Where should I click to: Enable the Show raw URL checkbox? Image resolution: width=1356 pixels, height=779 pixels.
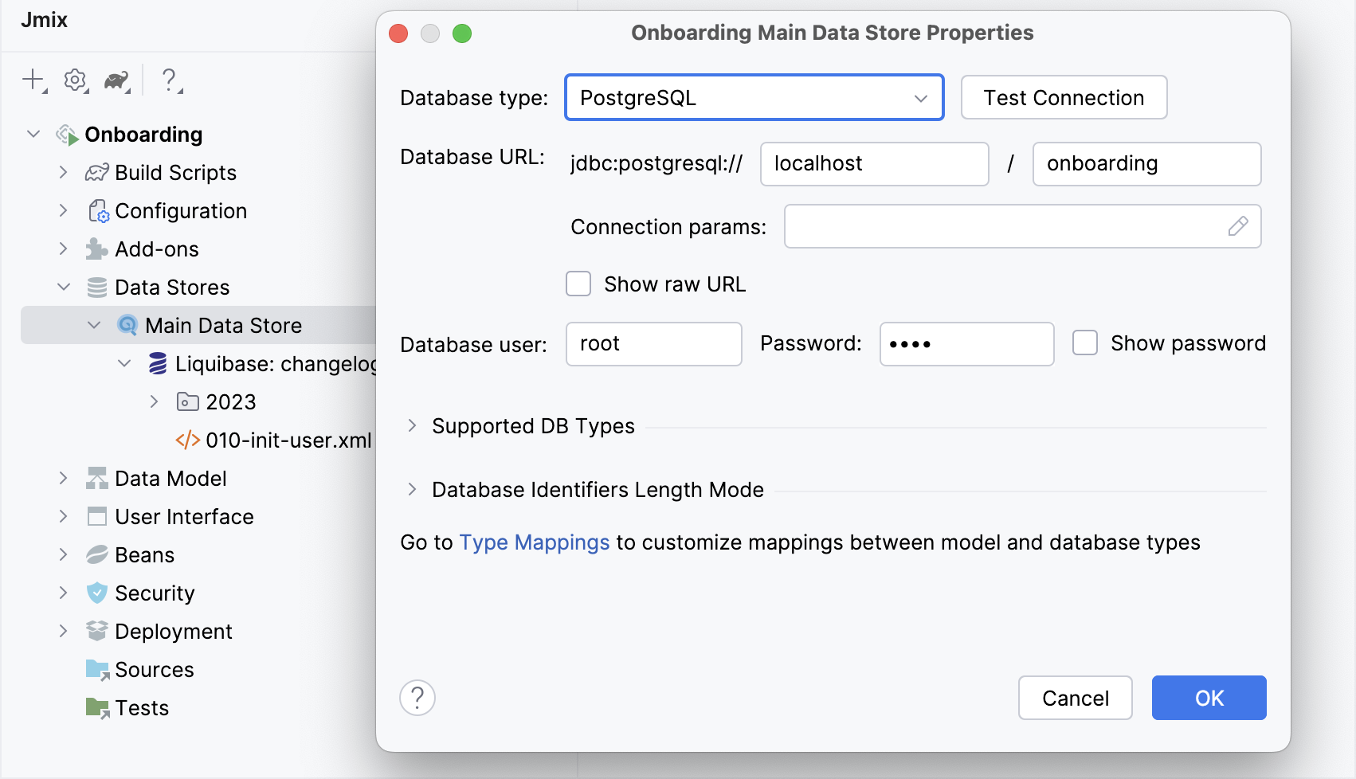pos(578,284)
